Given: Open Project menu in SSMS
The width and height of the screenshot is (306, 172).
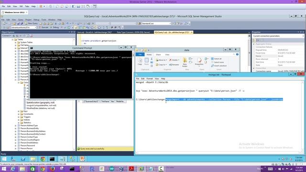Looking at the screenshot, I should pos(28,20).
